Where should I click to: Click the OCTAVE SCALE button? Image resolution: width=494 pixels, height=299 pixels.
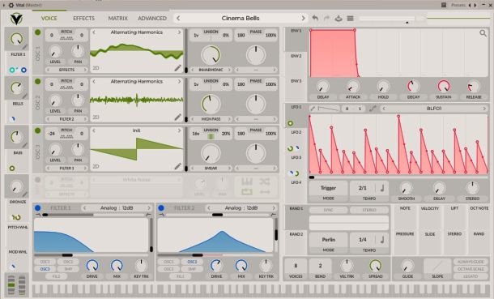(471, 269)
